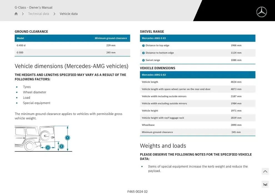Click marker 1 on the vehicle diagram

(67, 138)
